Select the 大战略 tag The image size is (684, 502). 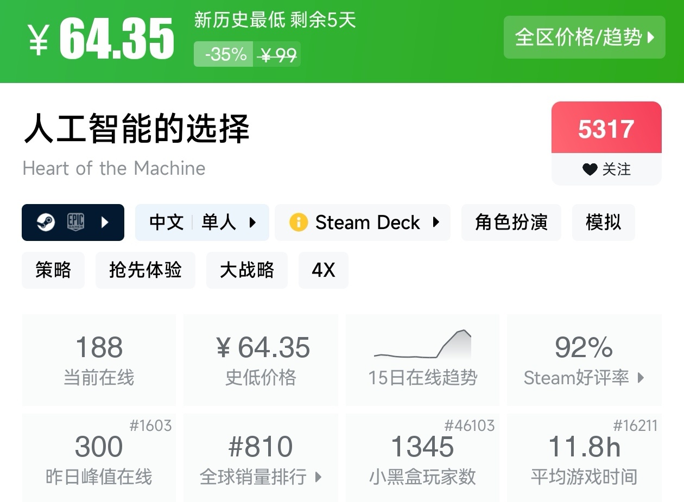246,270
